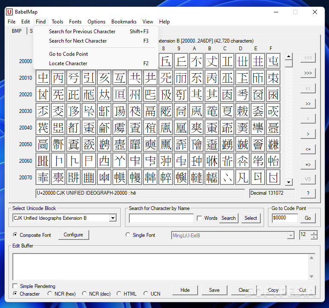The width and height of the screenshot is (329, 308).
Task: Choose Search for Next Character menu item
Action: [x=96, y=41]
